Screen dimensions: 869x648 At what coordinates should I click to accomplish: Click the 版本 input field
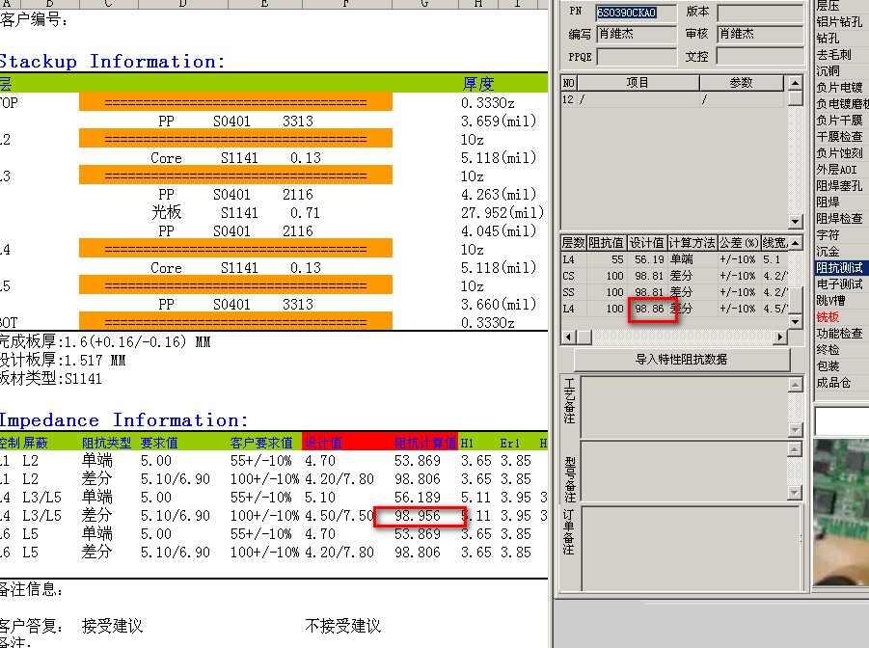pos(760,13)
